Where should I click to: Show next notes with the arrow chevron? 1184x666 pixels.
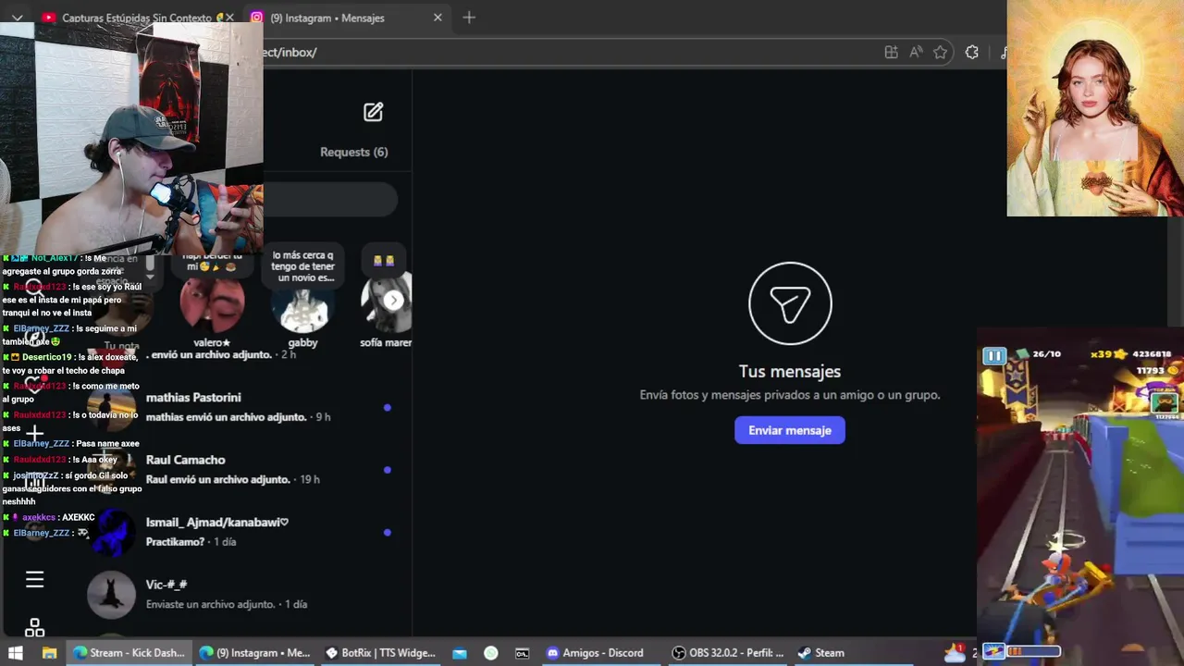click(394, 300)
